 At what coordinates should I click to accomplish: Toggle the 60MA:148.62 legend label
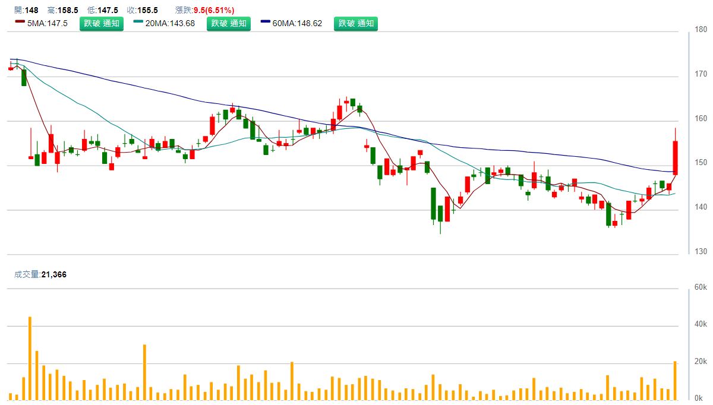(x=297, y=23)
